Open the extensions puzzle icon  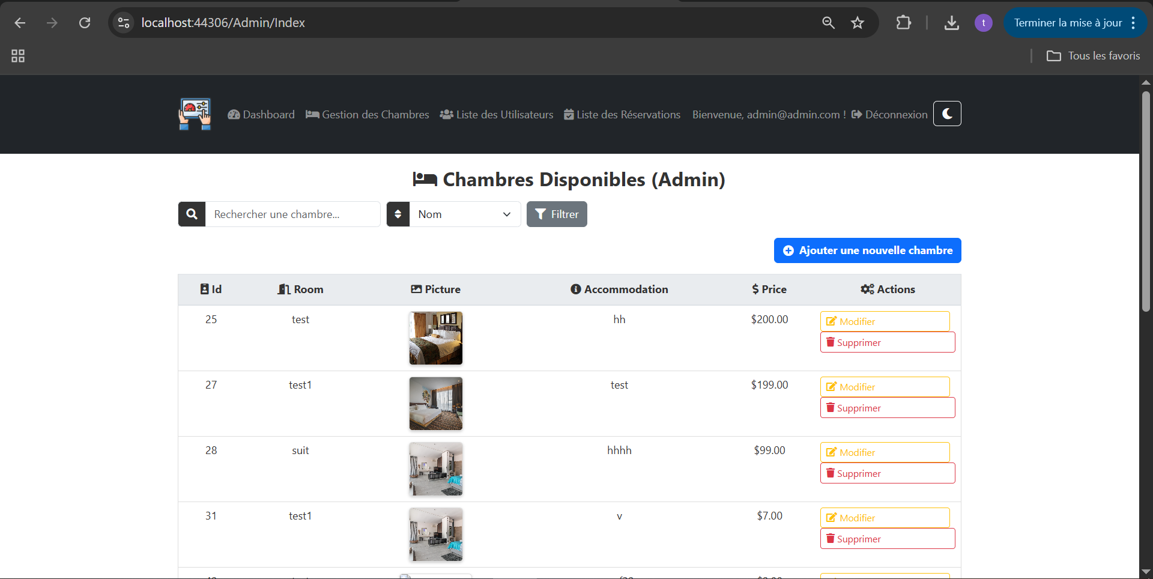[904, 23]
